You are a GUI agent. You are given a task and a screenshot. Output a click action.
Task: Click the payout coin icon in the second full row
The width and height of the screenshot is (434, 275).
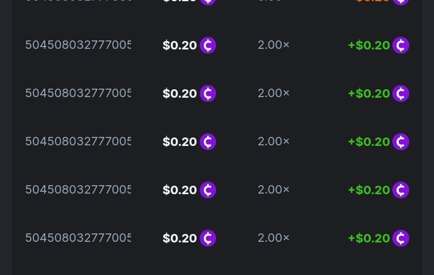point(401,93)
